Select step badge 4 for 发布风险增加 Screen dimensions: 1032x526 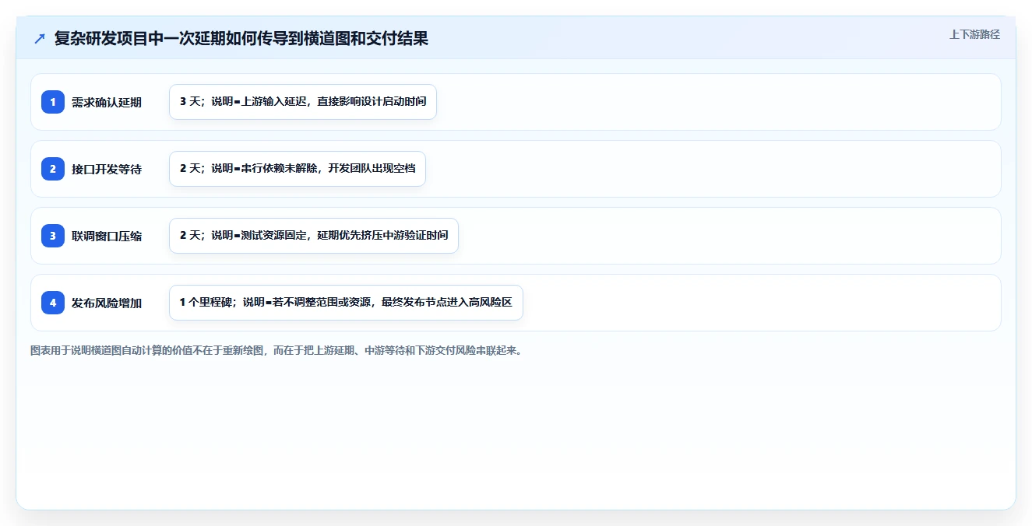[x=53, y=303]
